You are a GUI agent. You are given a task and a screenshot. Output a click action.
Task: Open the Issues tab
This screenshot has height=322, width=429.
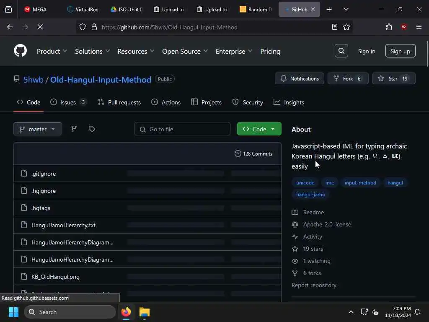click(x=69, y=102)
